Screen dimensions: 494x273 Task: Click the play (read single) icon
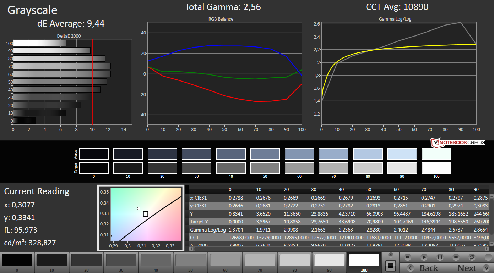(x=424, y=257)
